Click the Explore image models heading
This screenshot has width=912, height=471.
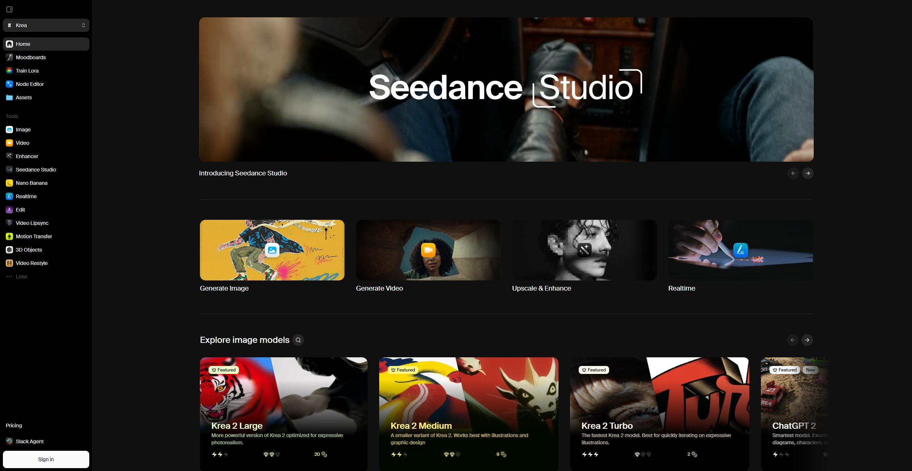245,340
